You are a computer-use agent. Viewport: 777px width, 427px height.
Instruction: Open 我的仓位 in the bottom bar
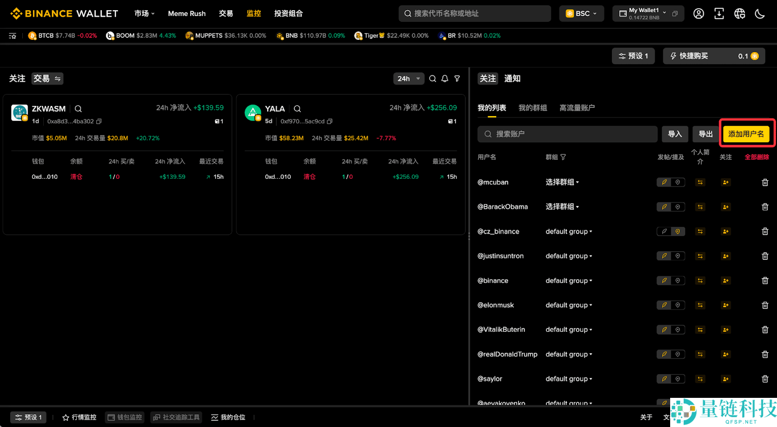(x=228, y=417)
